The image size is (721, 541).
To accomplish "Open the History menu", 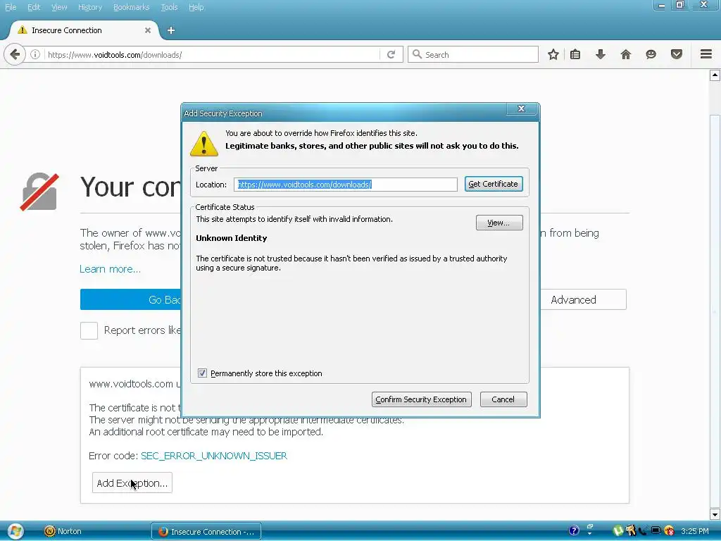I will click(x=89, y=7).
